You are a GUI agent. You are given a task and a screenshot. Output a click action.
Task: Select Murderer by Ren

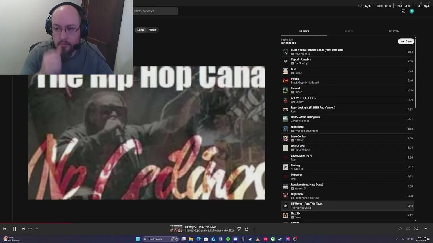[347, 177]
